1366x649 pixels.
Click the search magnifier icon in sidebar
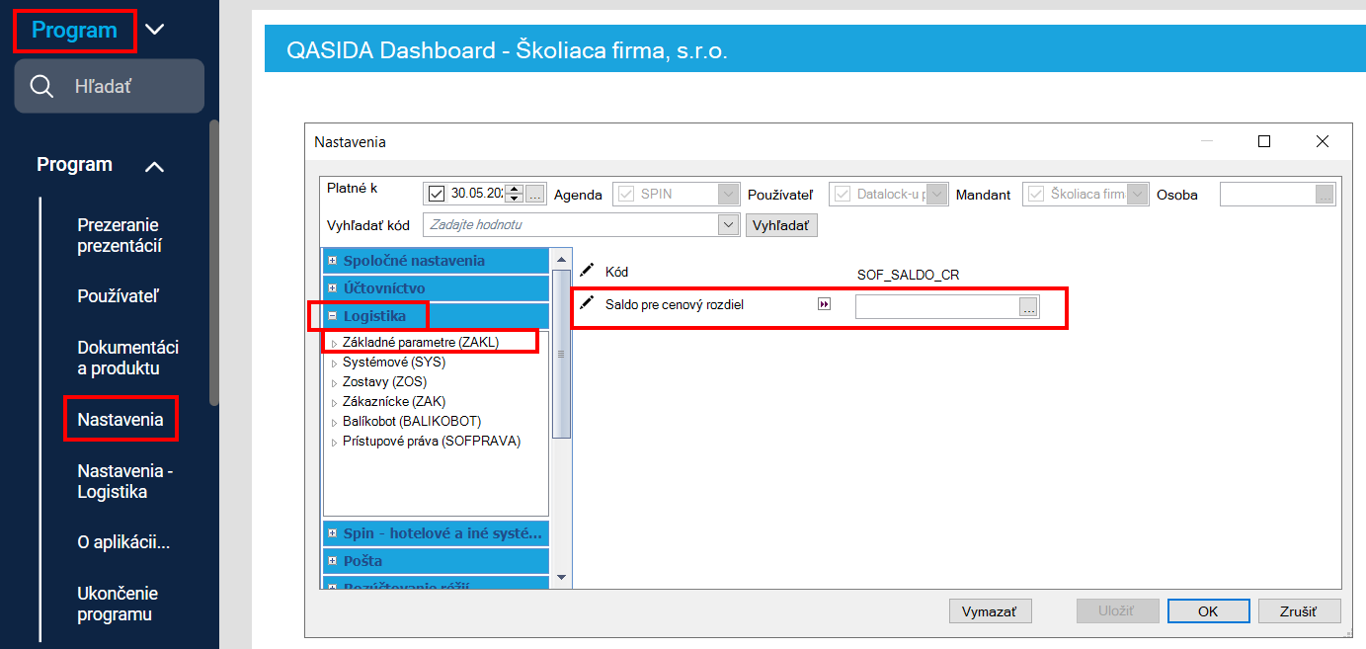pyautogui.click(x=41, y=87)
